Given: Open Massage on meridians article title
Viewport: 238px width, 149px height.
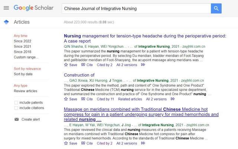Looking at the screenshot, I should 141,114.
